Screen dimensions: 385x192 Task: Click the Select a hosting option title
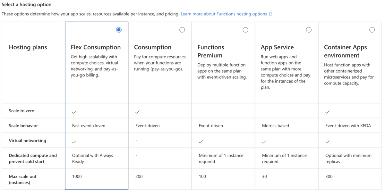[27, 5]
